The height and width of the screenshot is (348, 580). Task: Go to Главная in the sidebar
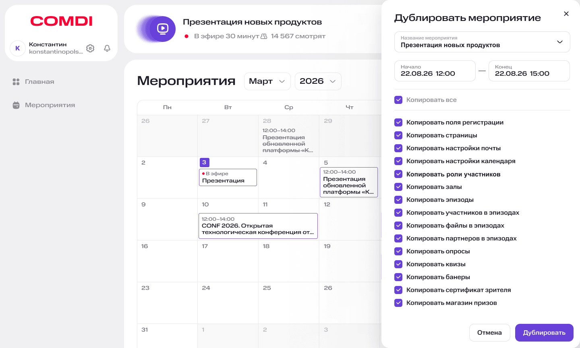click(39, 82)
